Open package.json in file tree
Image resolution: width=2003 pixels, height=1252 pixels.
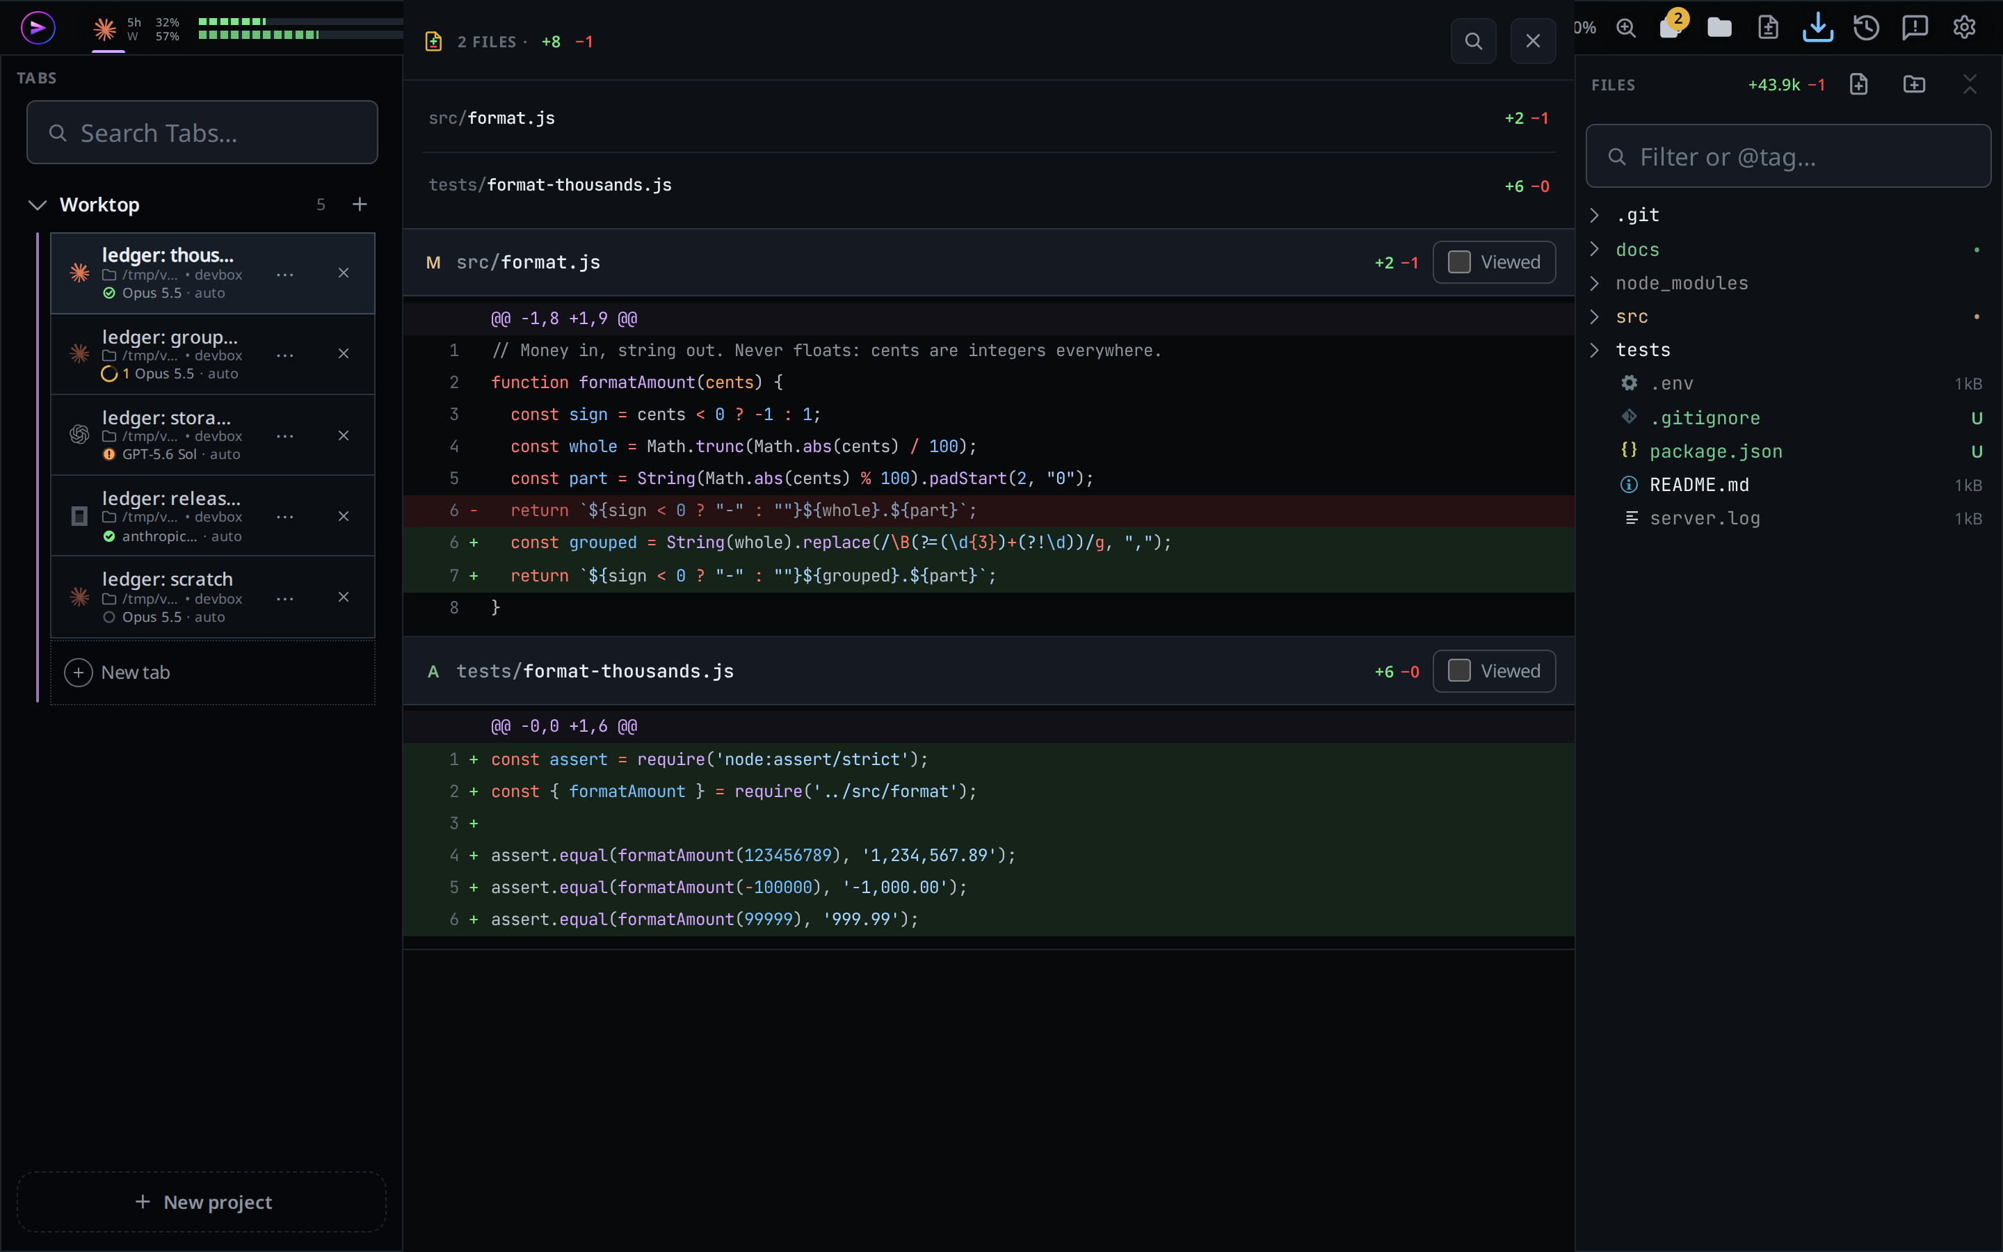coord(1788,451)
